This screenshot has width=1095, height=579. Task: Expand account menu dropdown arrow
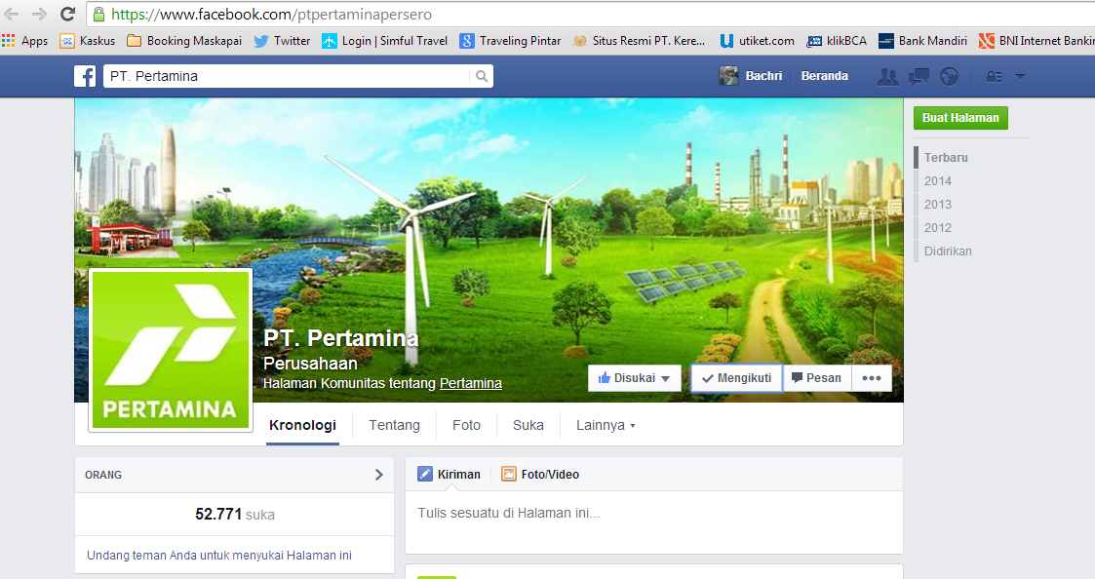[1020, 77]
